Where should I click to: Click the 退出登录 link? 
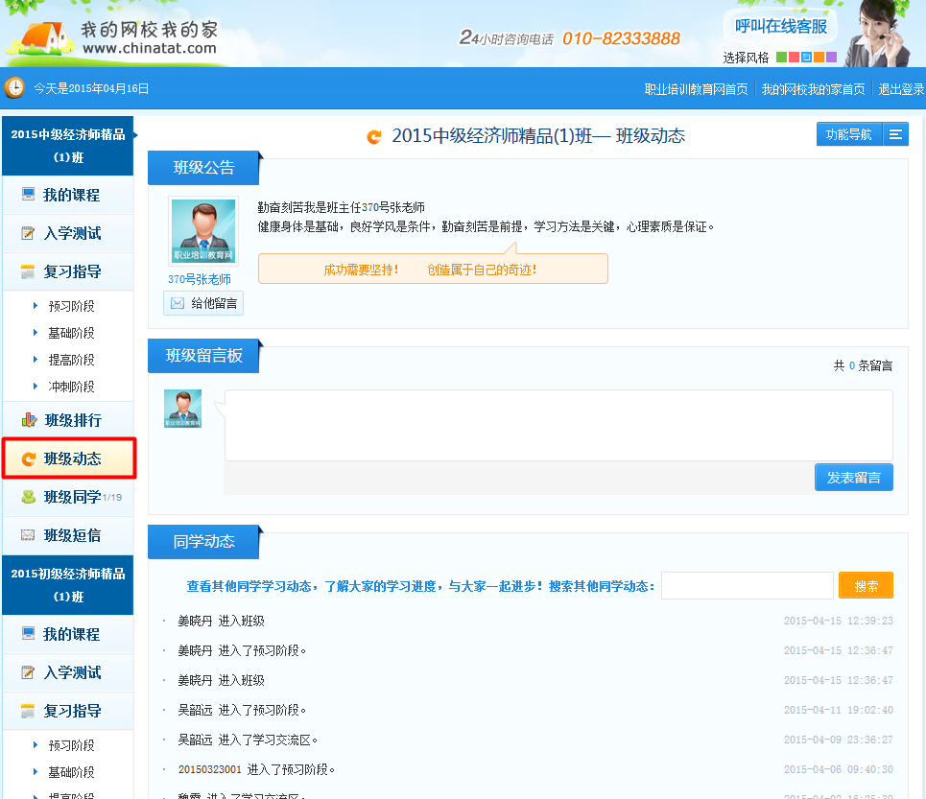tap(901, 89)
